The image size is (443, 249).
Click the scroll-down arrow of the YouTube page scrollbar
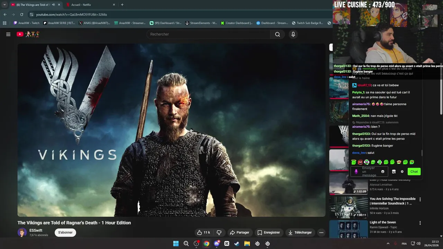point(441,237)
